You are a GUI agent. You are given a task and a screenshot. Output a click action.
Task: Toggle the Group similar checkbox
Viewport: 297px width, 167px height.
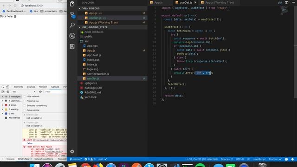(25, 110)
